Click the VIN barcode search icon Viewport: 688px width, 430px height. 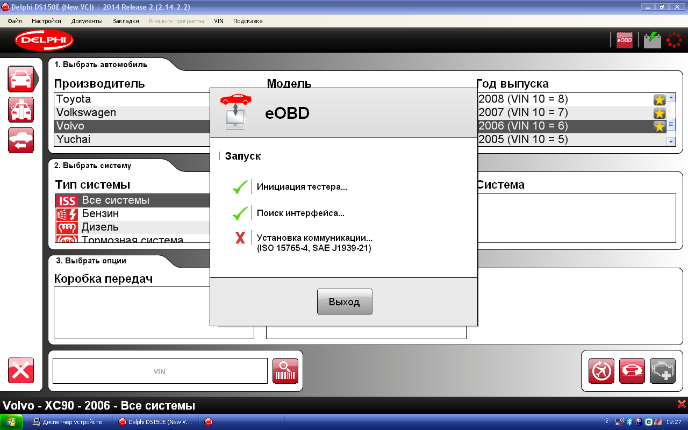pos(285,371)
